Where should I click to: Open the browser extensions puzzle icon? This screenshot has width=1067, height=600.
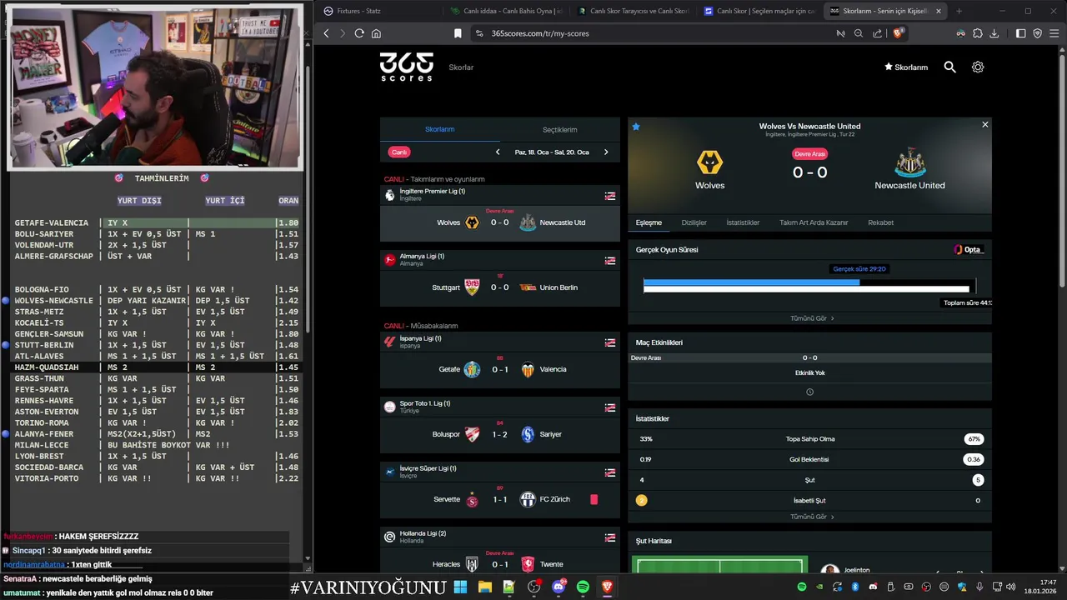coord(978,33)
